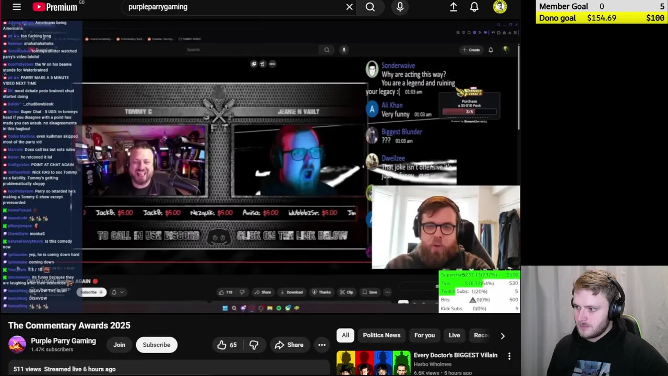Viewport: 668px width, 376px height.
Task: Click the Save button in video
Action: click(370, 292)
